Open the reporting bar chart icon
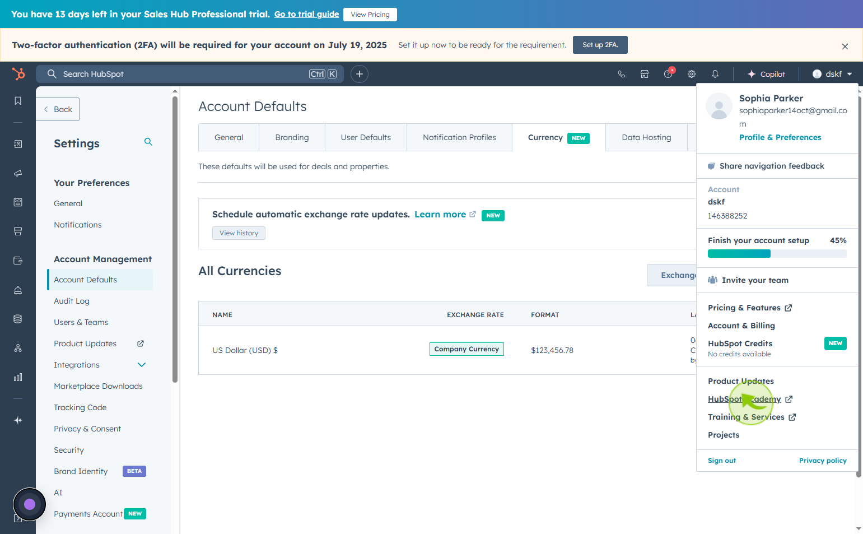 pyautogui.click(x=18, y=377)
